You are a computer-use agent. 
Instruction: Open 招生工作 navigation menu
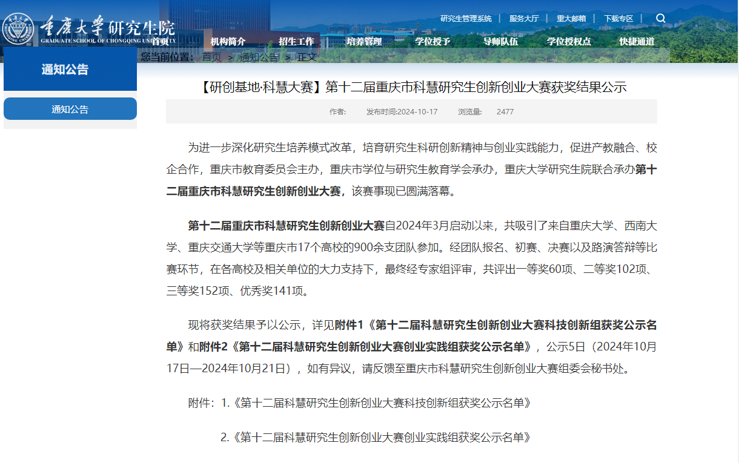(x=296, y=41)
